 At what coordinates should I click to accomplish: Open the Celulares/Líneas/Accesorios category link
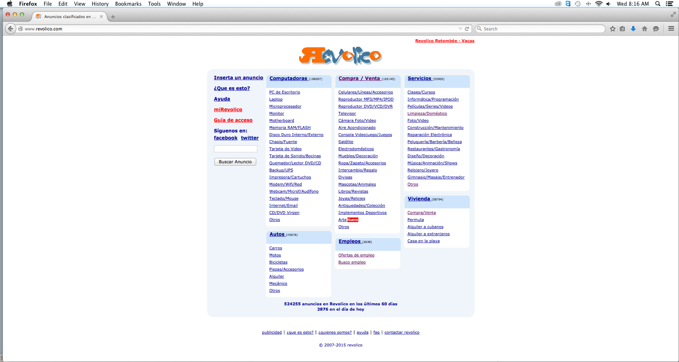click(365, 92)
